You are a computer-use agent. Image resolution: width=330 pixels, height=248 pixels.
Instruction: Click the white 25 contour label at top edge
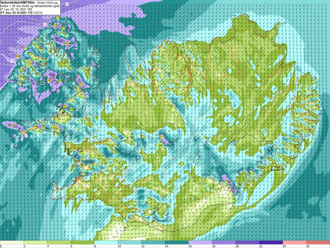(67, 4)
